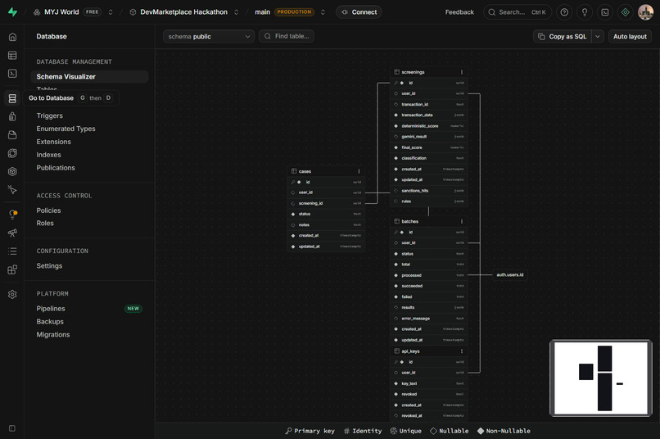
Task: Open Logs list icon in sidebar
Action: tap(12, 251)
